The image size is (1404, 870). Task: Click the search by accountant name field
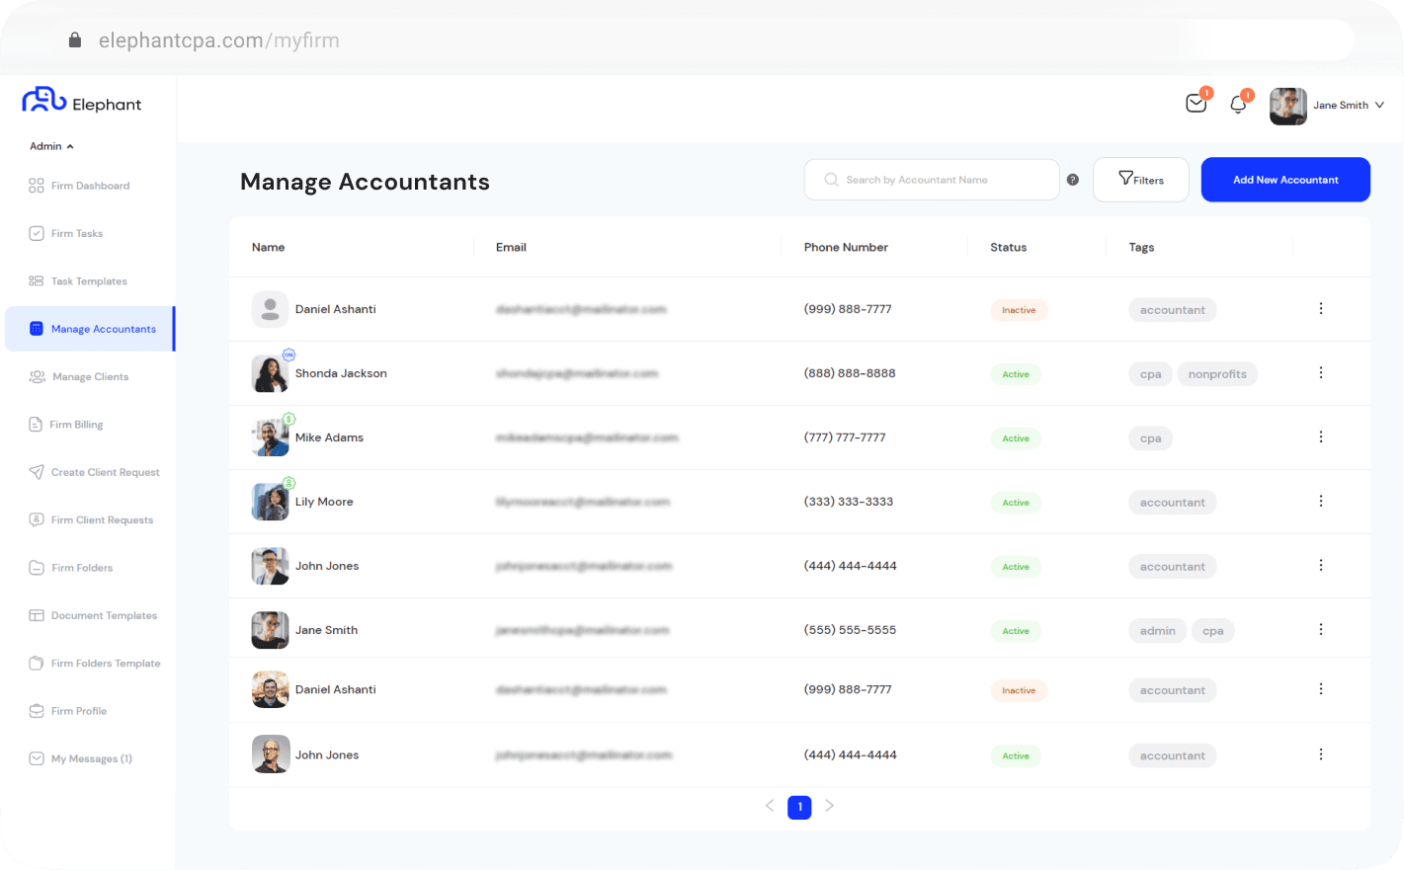[x=931, y=180]
